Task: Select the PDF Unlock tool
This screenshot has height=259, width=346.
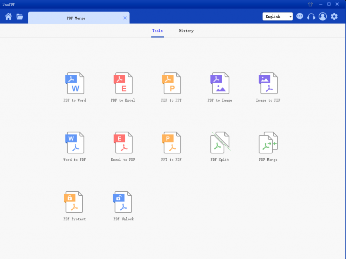Action: pos(123,202)
